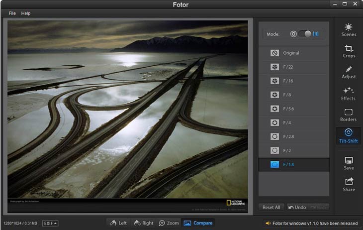363x230 pixels.
Task: Open the File menu
Action: (x=12, y=13)
